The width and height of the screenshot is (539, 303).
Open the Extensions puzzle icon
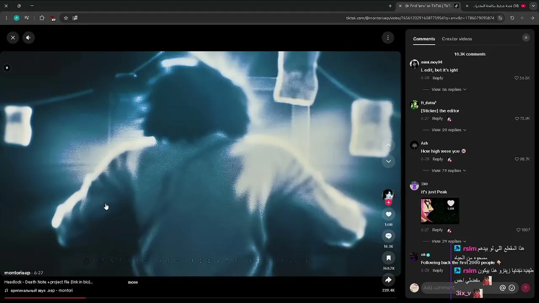point(42,18)
